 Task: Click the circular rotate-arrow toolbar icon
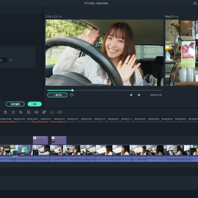pyautogui.click(x=44, y=112)
